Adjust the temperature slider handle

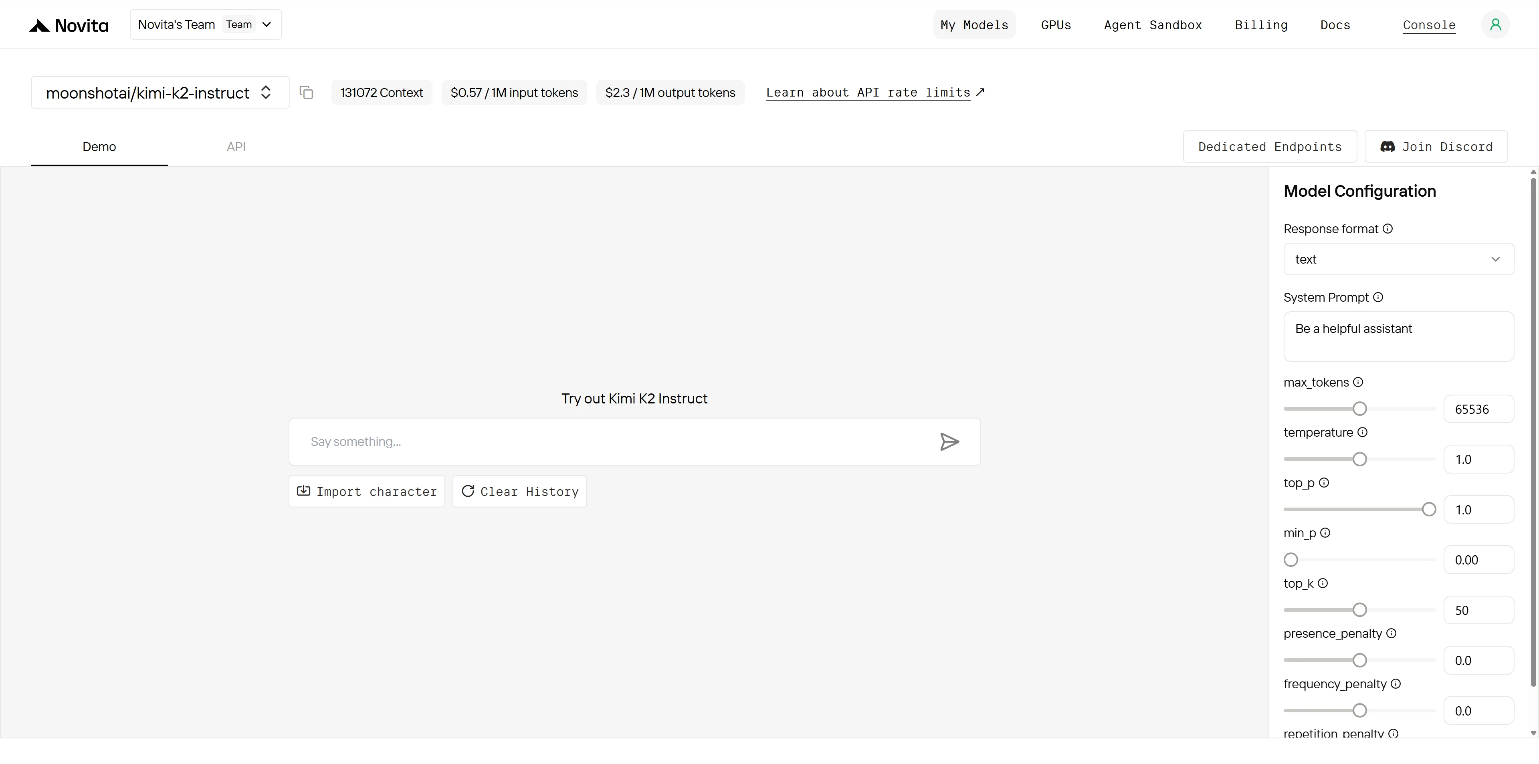(x=1360, y=460)
